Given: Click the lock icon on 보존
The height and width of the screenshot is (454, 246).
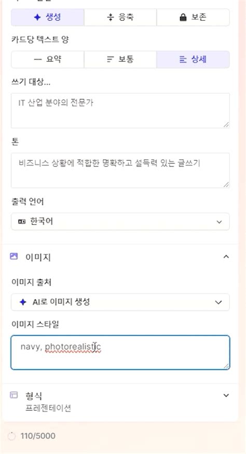Looking at the screenshot, I should [x=183, y=18].
